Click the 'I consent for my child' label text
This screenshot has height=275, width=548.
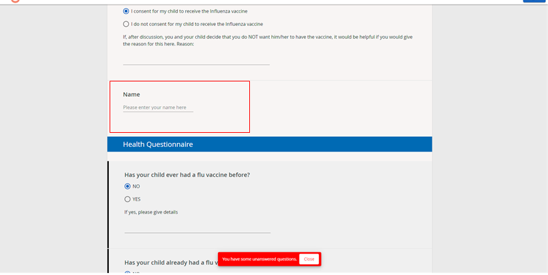tap(189, 11)
